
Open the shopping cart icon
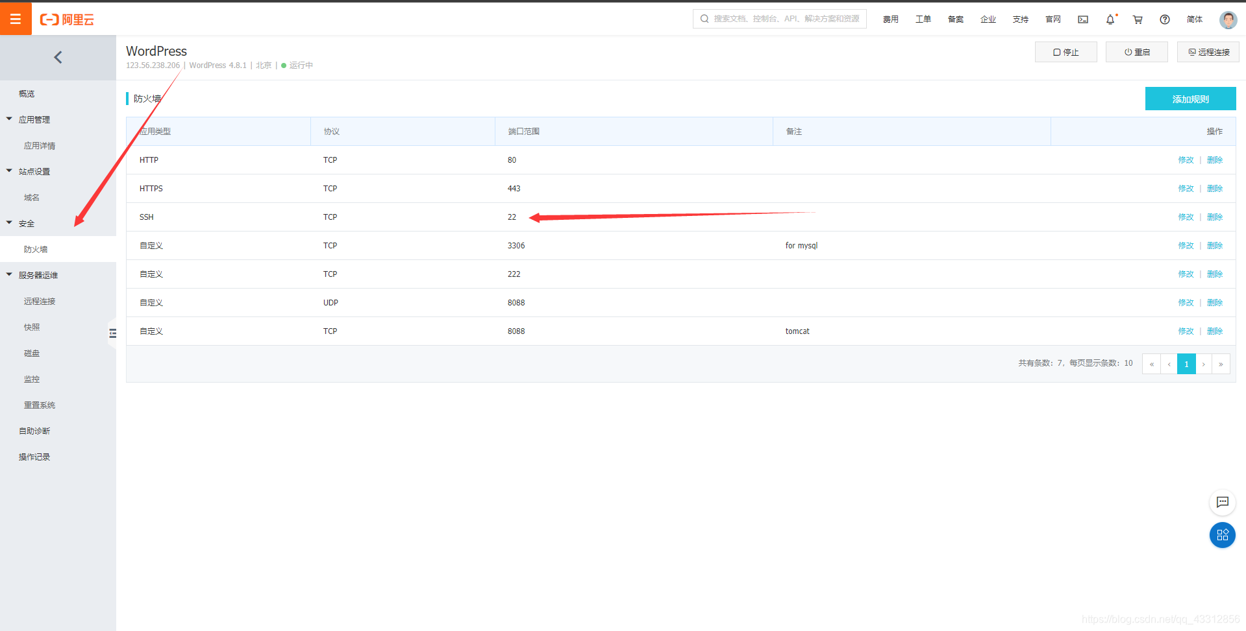[1138, 19]
